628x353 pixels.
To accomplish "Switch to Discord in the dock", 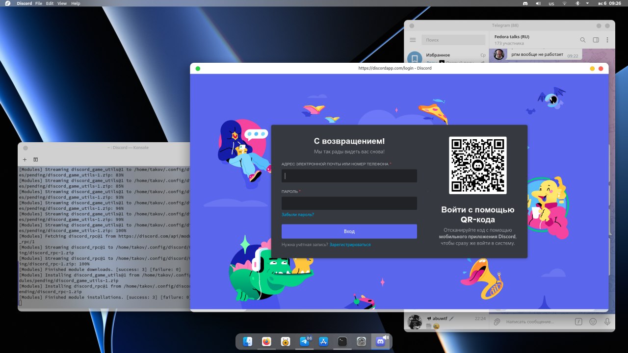I will [380, 342].
